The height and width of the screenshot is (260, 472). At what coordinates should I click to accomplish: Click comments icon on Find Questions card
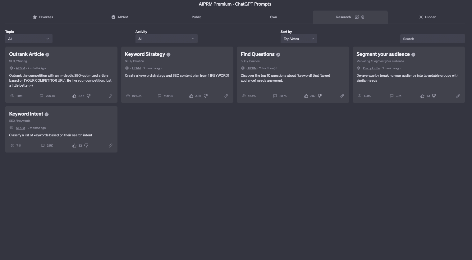click(x=275, y=96)
